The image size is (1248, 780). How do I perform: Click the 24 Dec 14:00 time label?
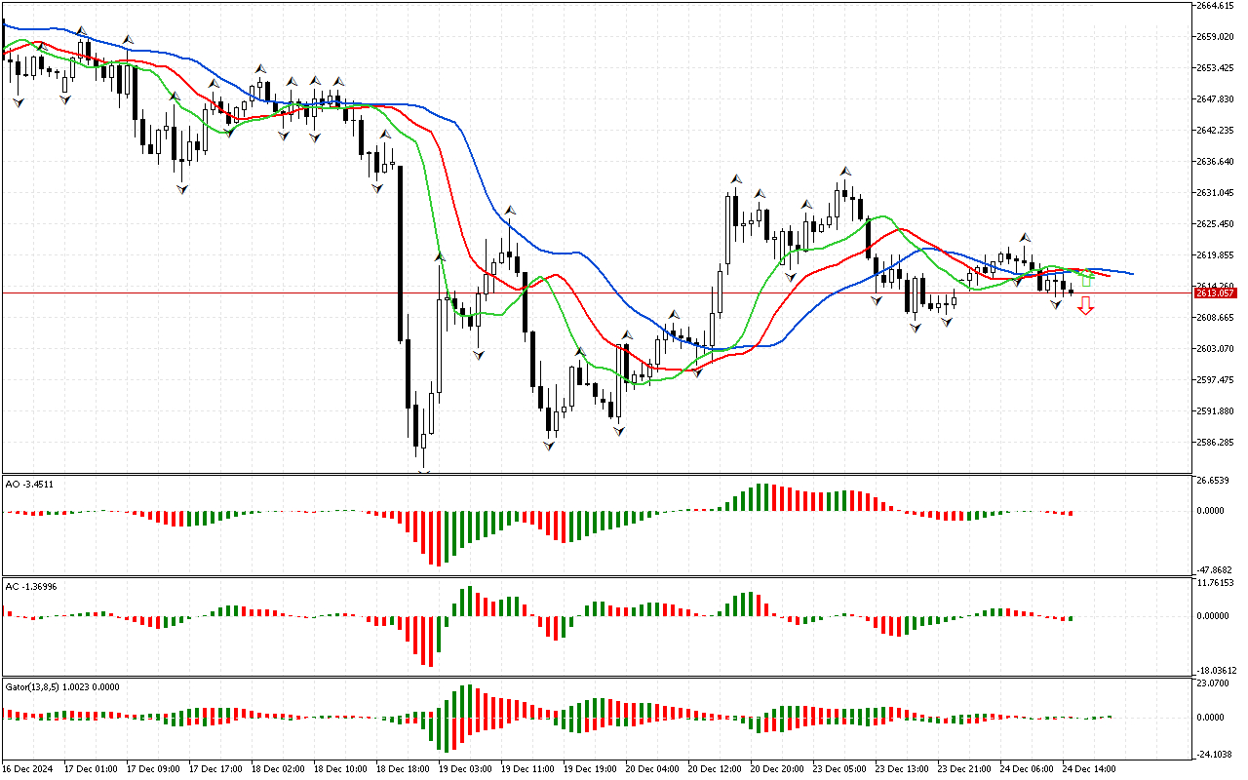pos(1089,769)
